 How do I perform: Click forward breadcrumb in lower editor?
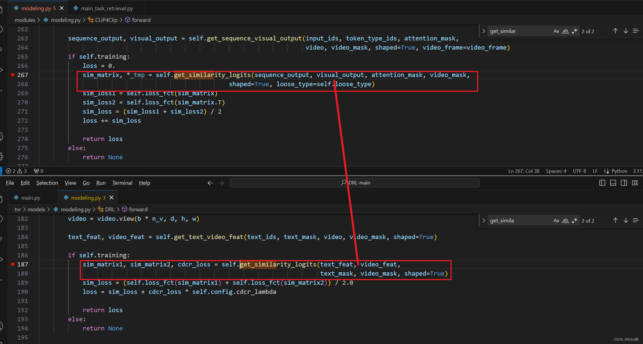point(138,209)
